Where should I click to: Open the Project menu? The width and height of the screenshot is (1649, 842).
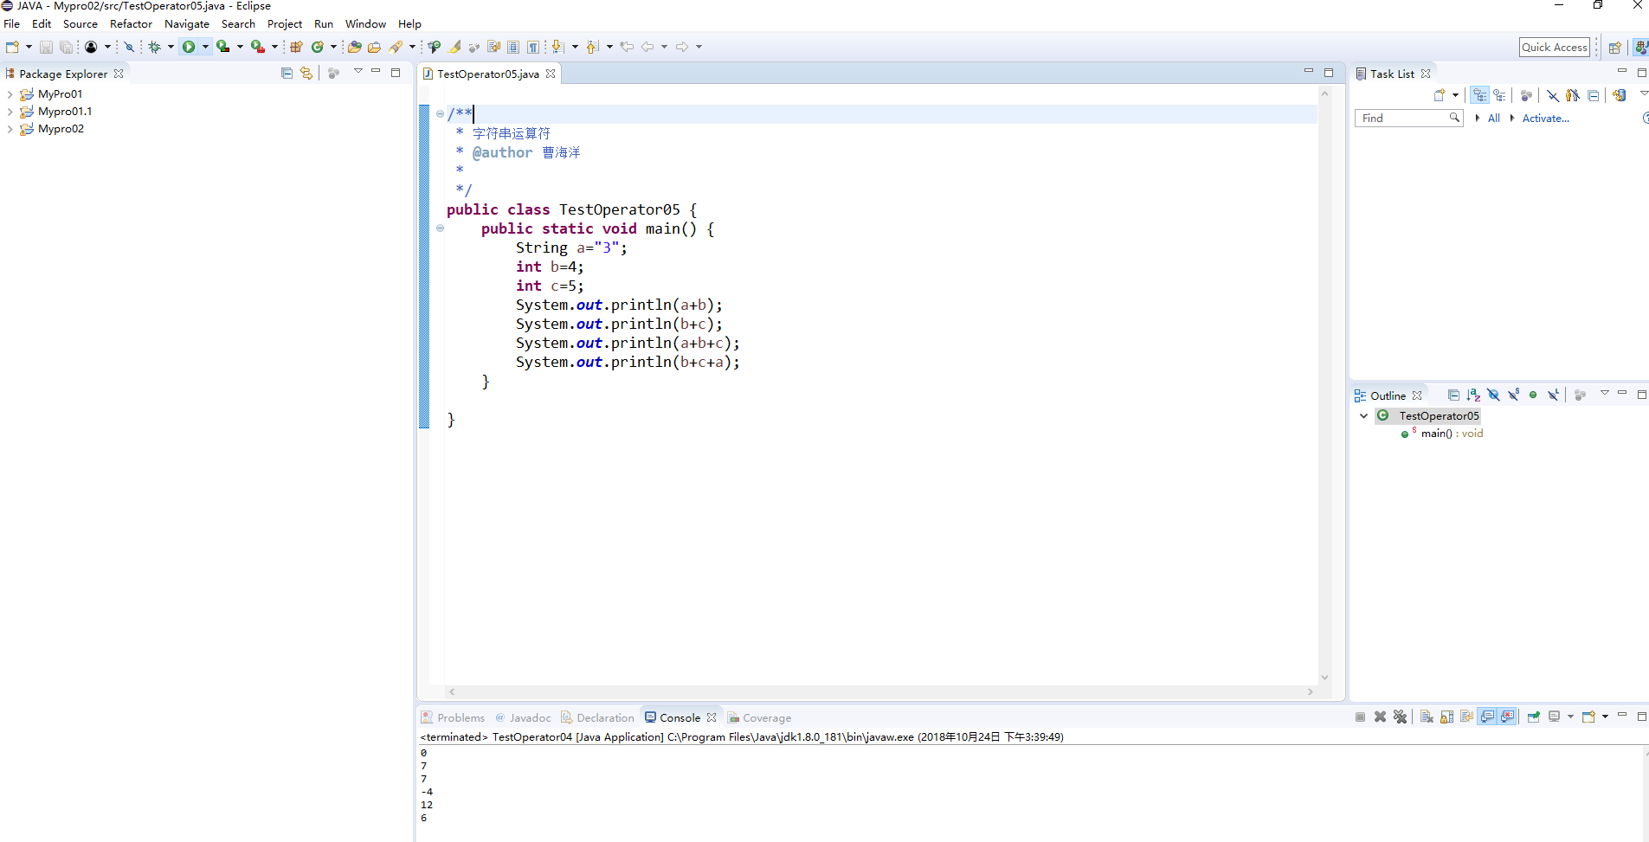pyautogui.click(x=285, y=24)
